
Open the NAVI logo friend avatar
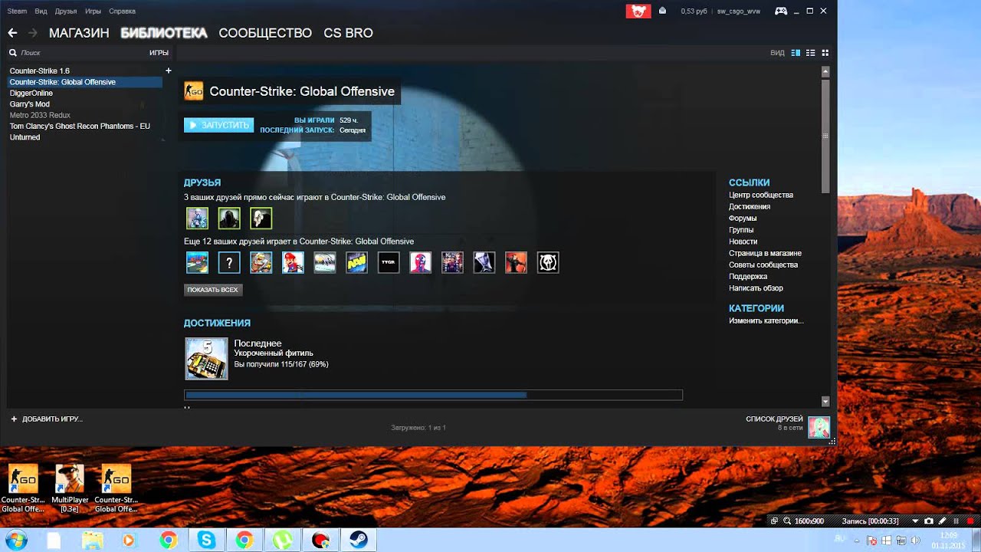coord(356,263)
